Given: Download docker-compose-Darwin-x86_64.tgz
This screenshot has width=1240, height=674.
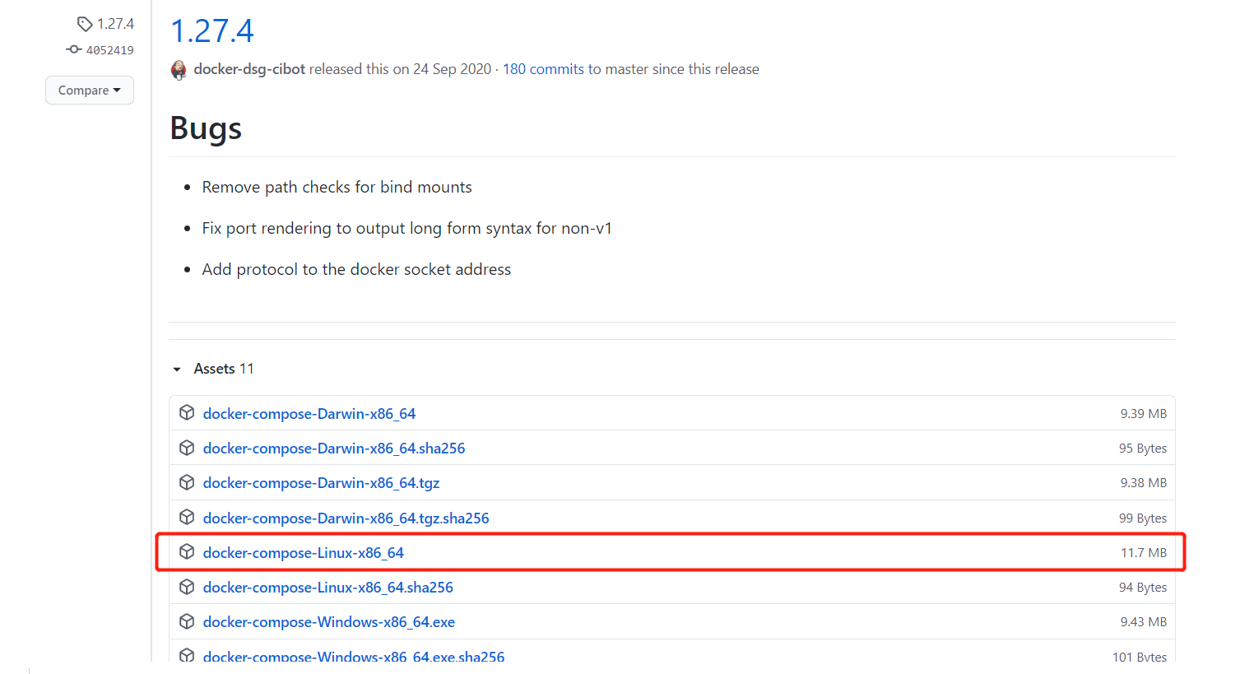Looking at the screenshot, I should coord(322,483).
